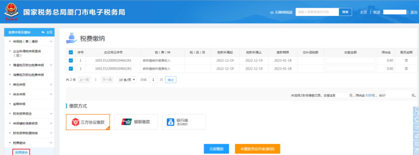Click the notepad icon at bottom right edge
The image size is (419, 155).
416,152
